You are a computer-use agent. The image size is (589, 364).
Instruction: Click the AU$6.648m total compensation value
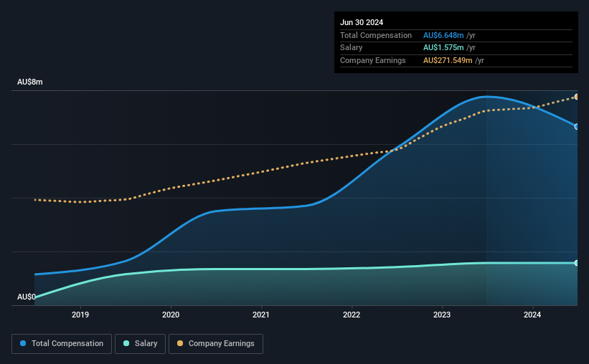pos(443,35)
